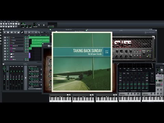Screen dimensions: 164x123
Task: Toggle the FX Mixer toolbar icon
Action: pyautogui.click(x=11, y=27)
